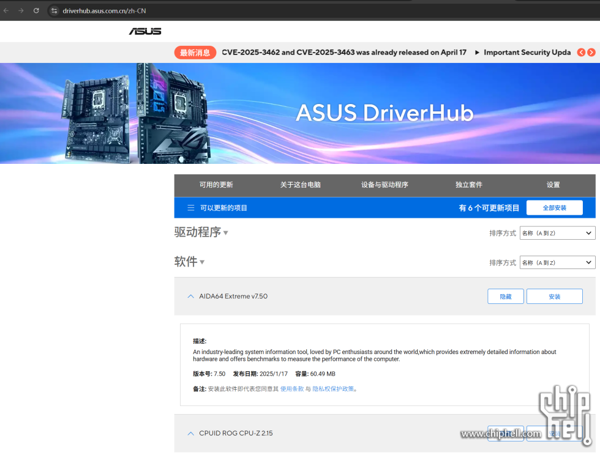Screen dimensions: 600x455
Task: Open site information icon in the address bar
Action: (54, 11)
